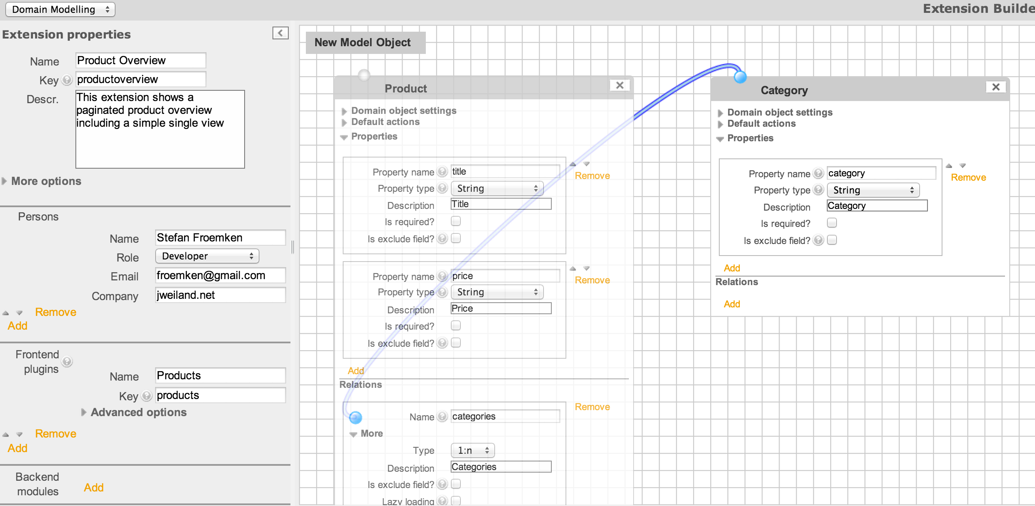Image resolution: width=1035 pixels, height=506 pixels.
Task: Remove the categories relation
Action: click(592, 407)
